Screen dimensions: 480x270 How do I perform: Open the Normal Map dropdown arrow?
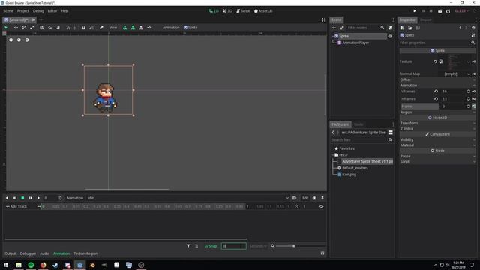point(468,73)
